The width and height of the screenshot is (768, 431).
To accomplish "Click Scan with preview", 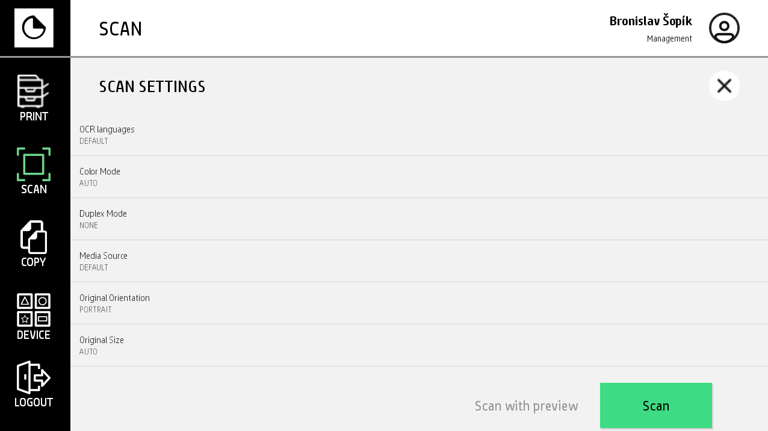I will click(526, 406).
